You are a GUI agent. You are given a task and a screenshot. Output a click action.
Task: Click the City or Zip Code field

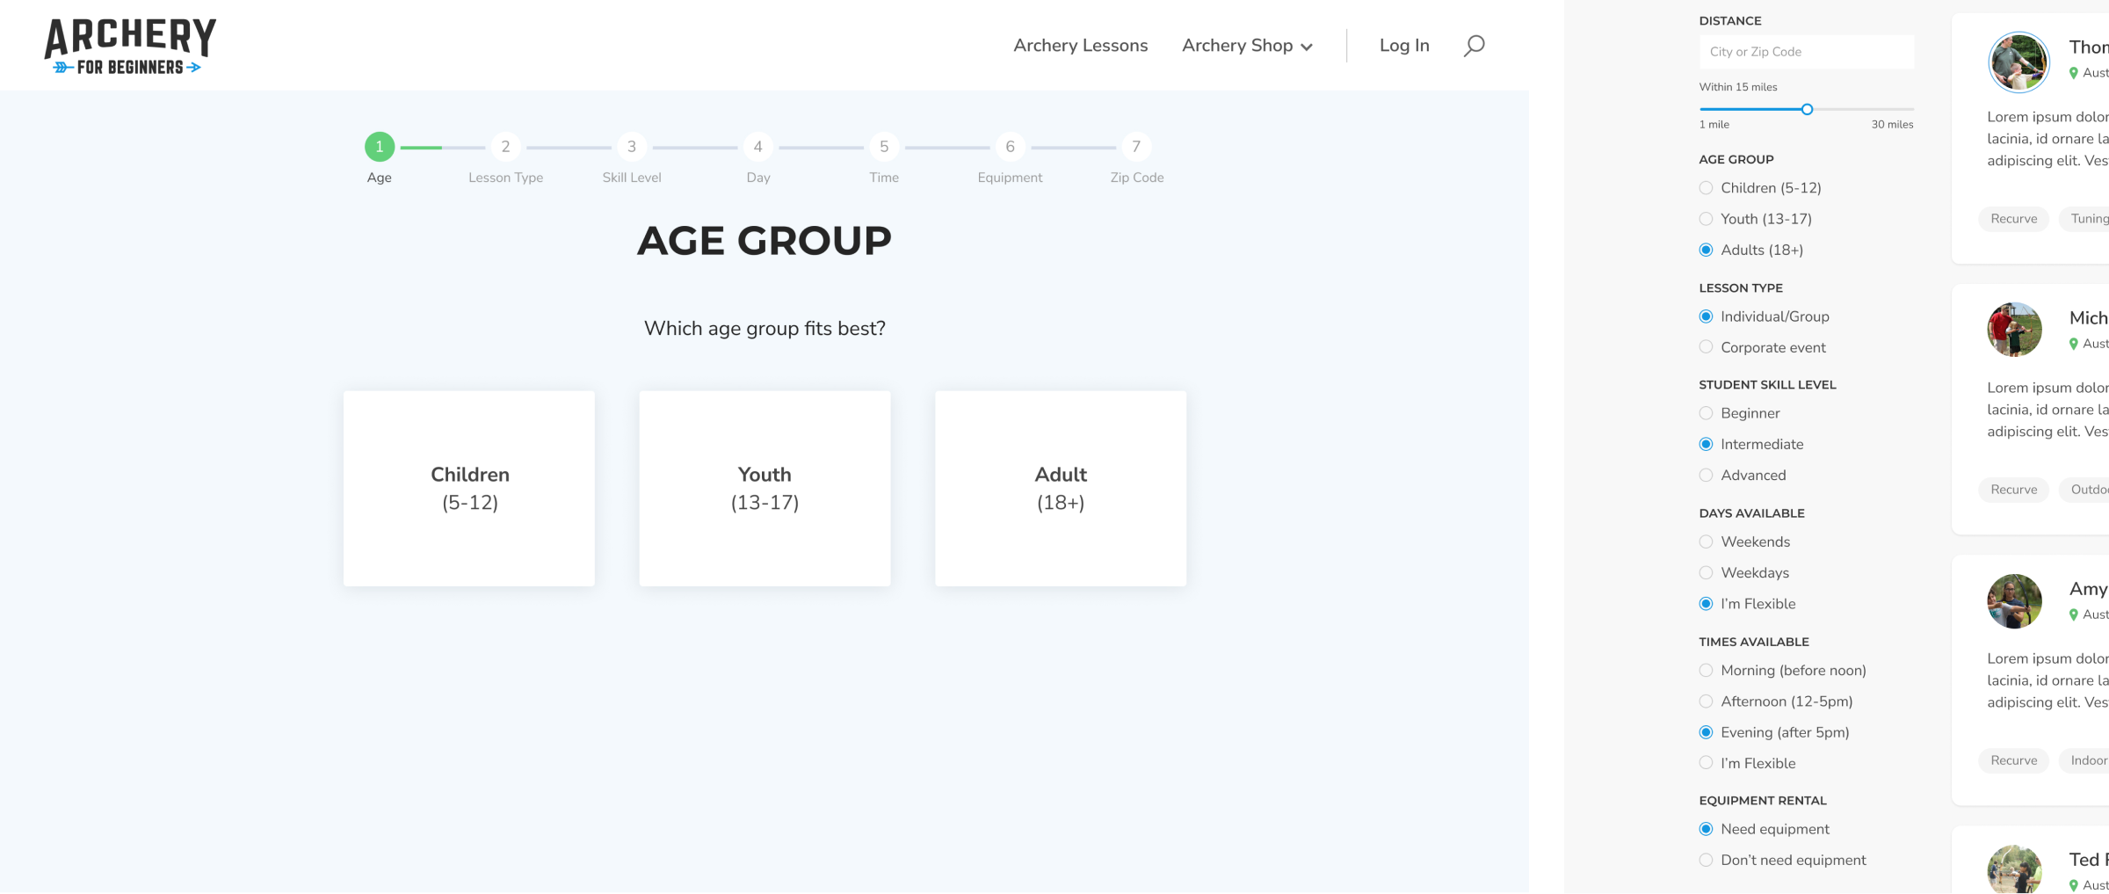pyautogui.click(x=1806, y=52)
